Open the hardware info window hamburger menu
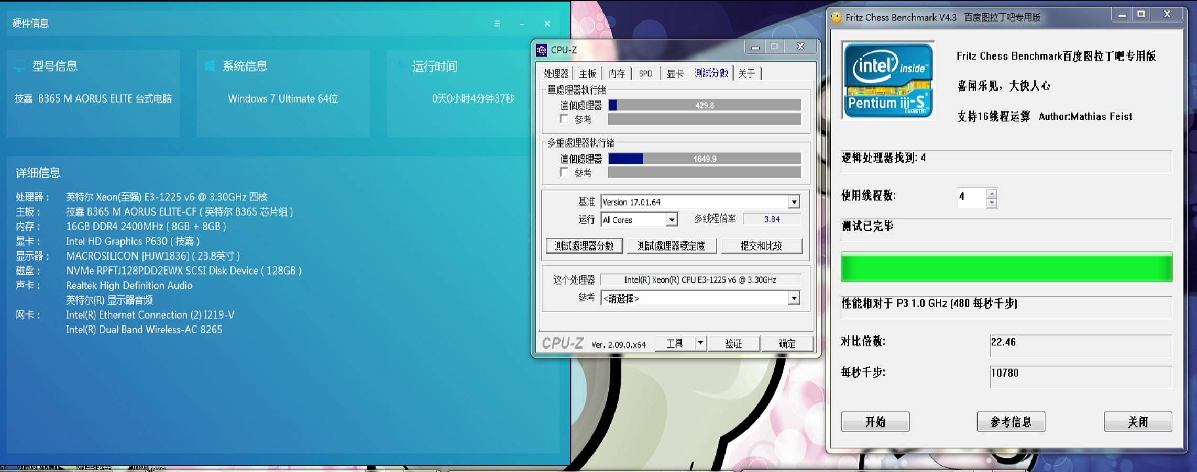Image resolution: width=1197 pixels, height=472 pixels. click(497, 24)
